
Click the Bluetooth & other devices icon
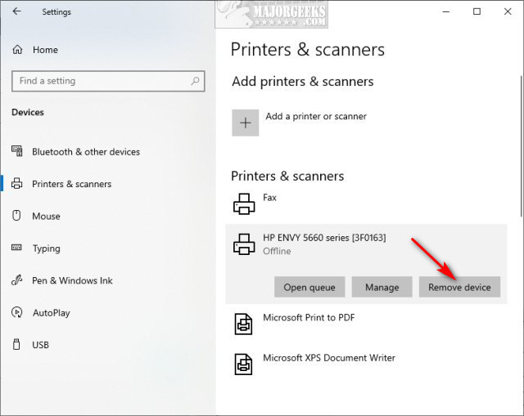[x=17, y=152]
